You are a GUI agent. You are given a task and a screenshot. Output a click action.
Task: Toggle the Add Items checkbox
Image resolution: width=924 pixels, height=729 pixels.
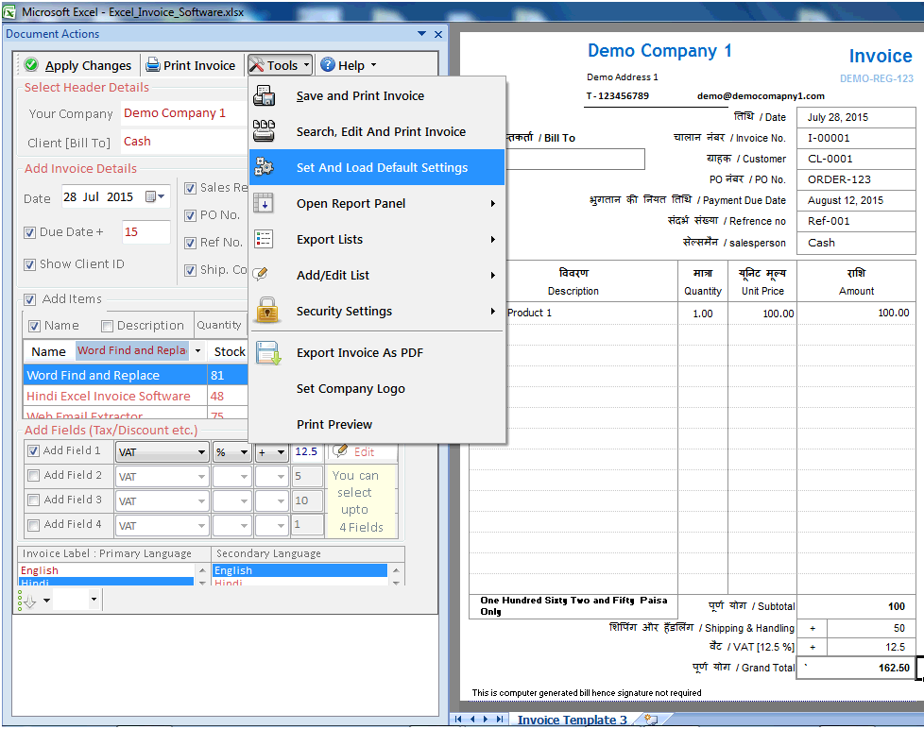coord(30,299)
